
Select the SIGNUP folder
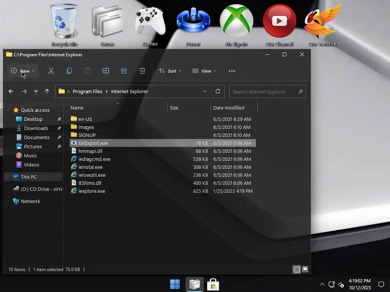pos(163,135)
